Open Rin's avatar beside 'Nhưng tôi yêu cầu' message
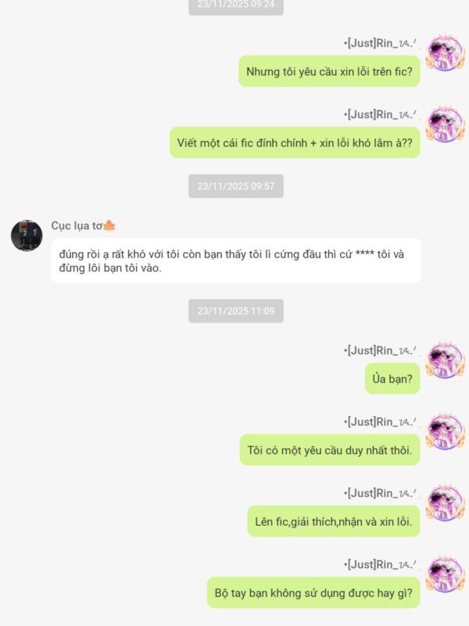 point(445,53)
